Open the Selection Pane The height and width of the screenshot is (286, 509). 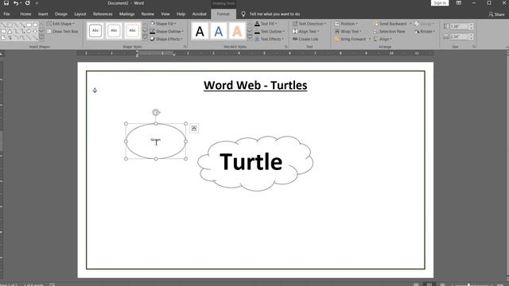[389, 32]
